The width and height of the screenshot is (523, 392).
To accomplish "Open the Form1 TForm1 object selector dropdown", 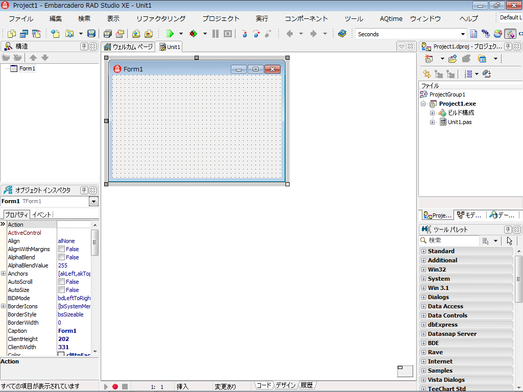I will [x=94, y=201].
